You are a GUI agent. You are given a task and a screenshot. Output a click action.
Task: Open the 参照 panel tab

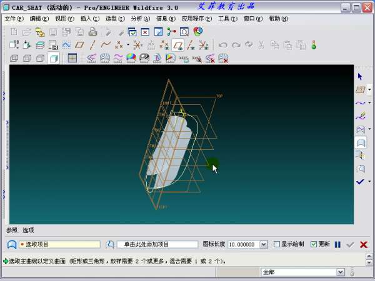[12, 230]
